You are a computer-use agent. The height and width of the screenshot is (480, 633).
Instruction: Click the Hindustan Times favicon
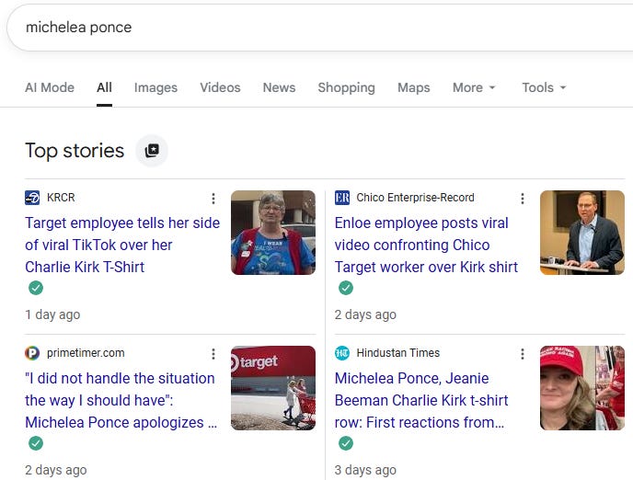tap(342, 353)
